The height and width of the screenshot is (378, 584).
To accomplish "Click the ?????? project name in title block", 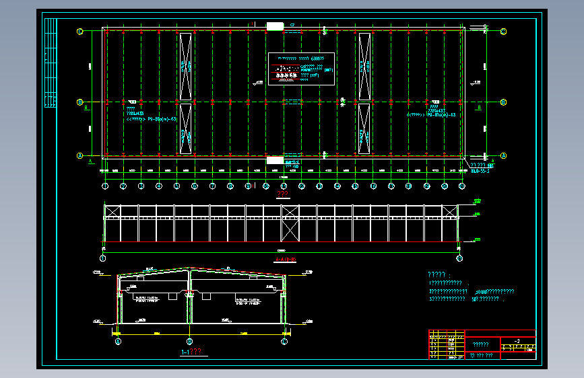I will 480,344.
